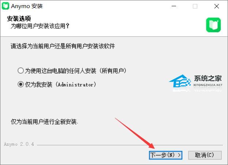Click the small Anymo icon in title bar
The height and width of the screenshot is (165, 228).
[x=5, y=6]
